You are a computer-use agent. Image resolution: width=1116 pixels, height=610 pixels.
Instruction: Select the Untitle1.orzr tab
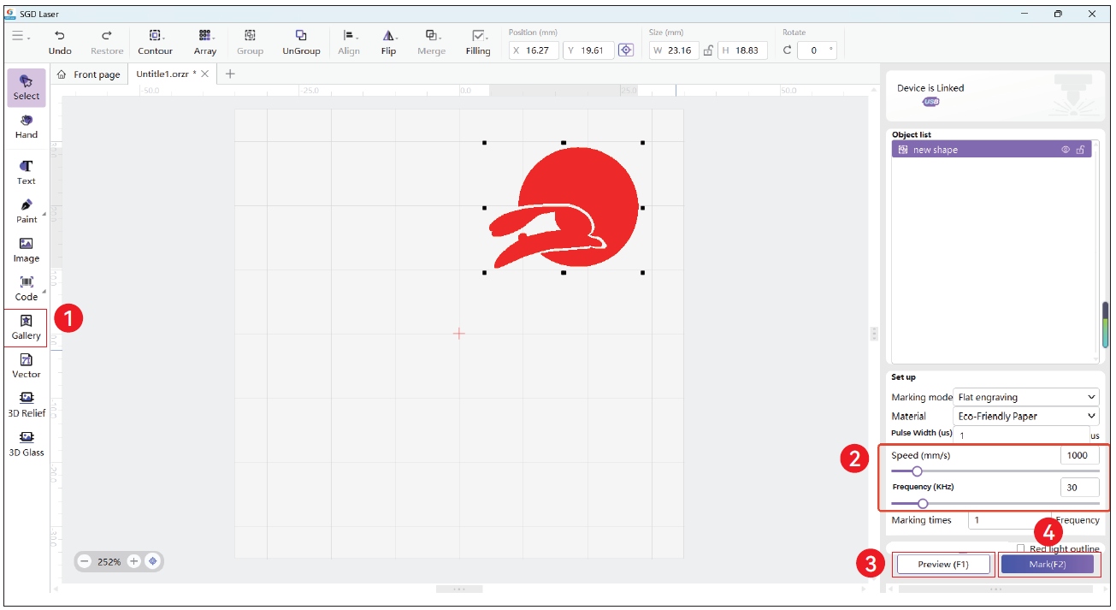165,74
